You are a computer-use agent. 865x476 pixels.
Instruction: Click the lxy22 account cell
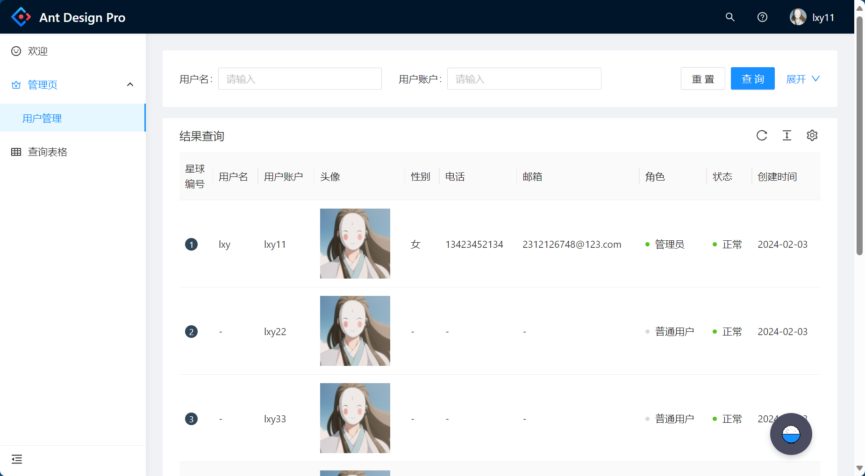pos(275,332)
